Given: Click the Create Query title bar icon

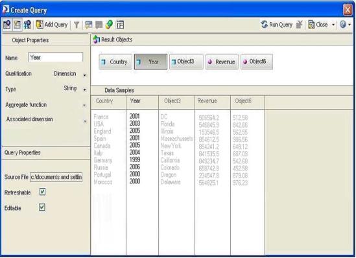Looking at the screenshot, I should [x=5, y=10].
